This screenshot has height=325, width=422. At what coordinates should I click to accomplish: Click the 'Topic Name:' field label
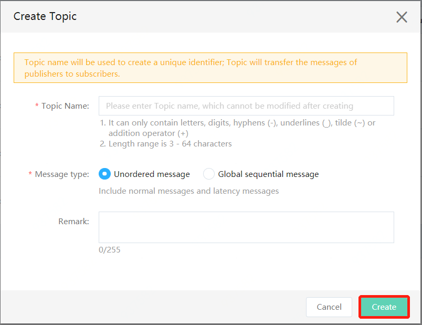tap(65, 106)
